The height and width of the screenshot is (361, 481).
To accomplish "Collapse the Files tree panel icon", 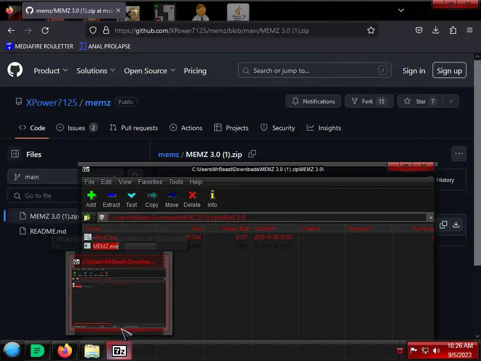I will pos(15,154).
